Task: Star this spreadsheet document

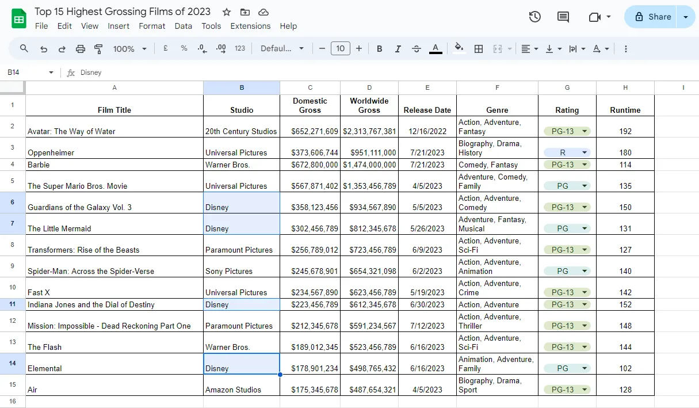Action: (x=227, y=12)
